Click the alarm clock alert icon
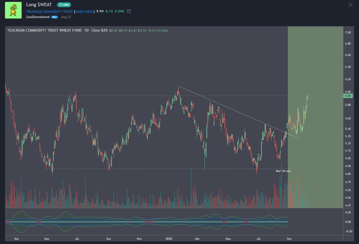The height and width of the screenshot is (244, 359). point(129,11)
